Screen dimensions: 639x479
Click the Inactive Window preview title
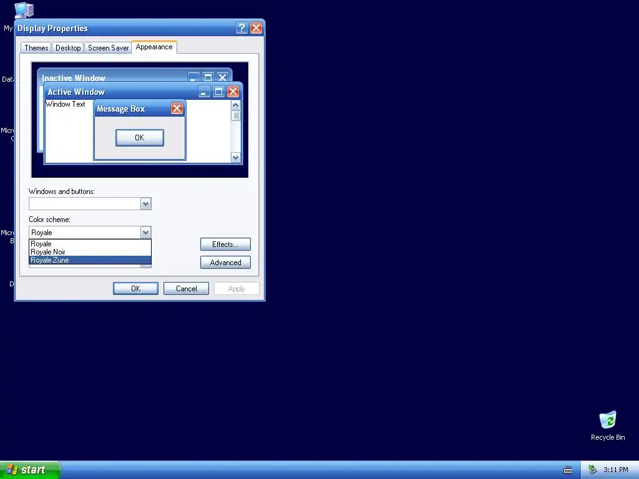click(74, 78)
